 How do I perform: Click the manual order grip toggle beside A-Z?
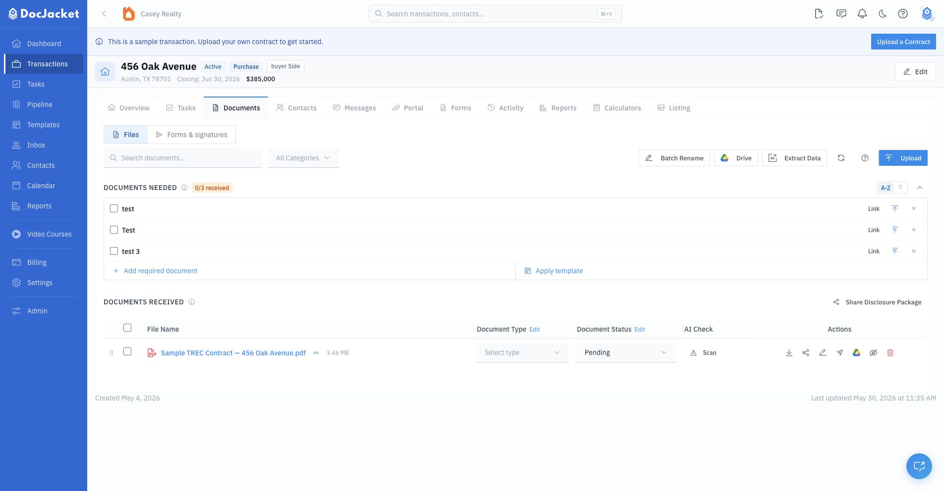pyautogui.click(x=900, y=187)
